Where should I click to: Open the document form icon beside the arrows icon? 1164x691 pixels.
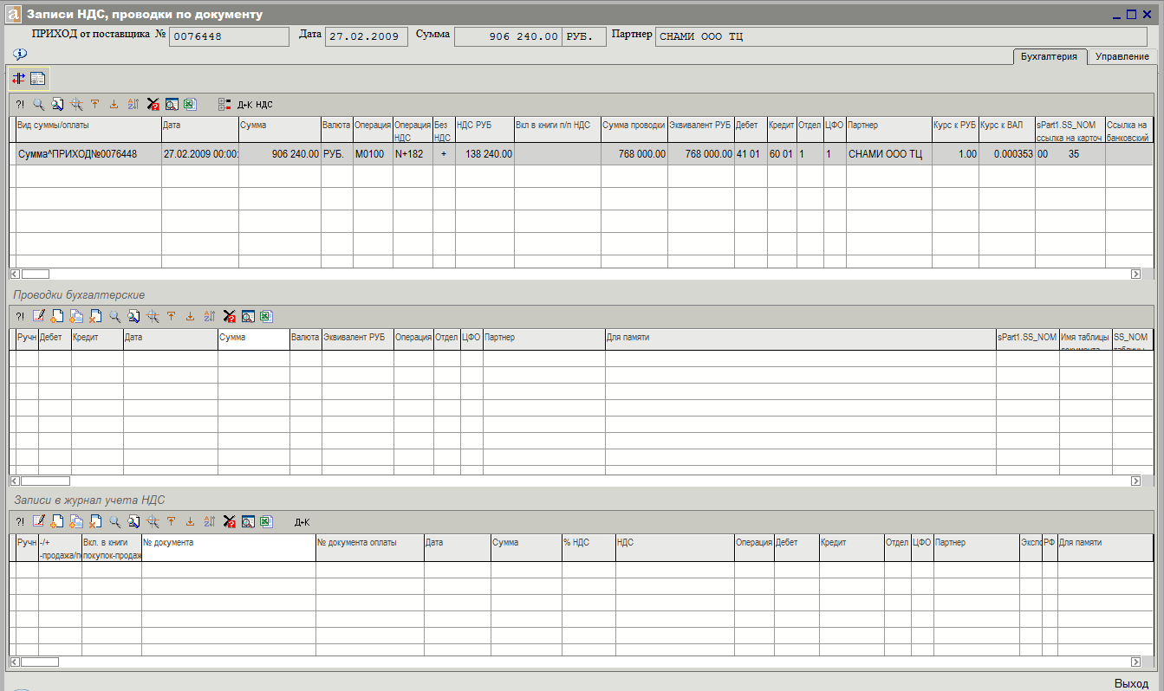(x=38, y=79)
